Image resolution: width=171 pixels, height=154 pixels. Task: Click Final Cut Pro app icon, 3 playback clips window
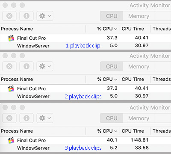[11, 140]
